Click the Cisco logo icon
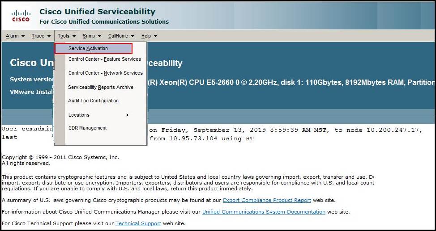Image resolution: width=436 pixels, height=231 pixels. [21, 16]
